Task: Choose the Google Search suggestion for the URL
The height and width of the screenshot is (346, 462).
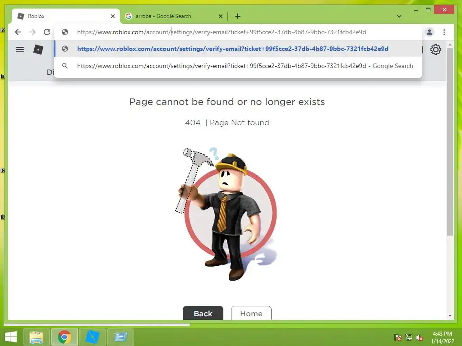Action: point(238,66)
